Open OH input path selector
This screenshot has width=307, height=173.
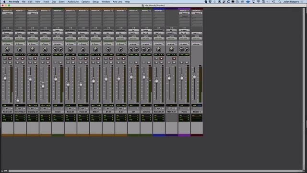click(x=134, y=30)
